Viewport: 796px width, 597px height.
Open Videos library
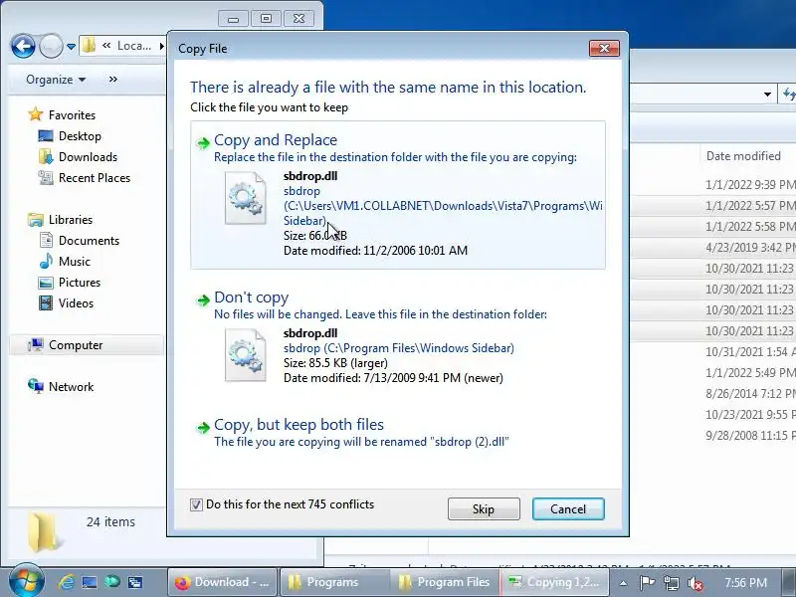pyautogui.click(x=76, y=302)
